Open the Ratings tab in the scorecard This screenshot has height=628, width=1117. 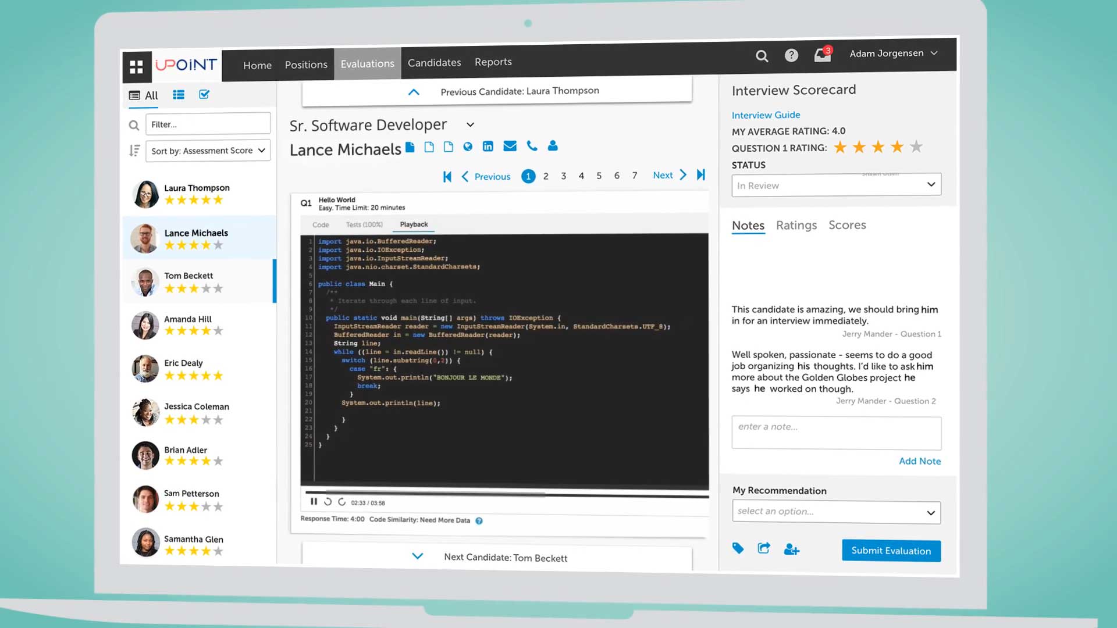pos(796,225)
